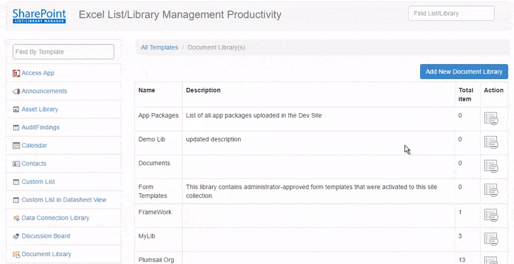Select the AuditFindings template link
The image size is (514, 264).
[40, 127]
